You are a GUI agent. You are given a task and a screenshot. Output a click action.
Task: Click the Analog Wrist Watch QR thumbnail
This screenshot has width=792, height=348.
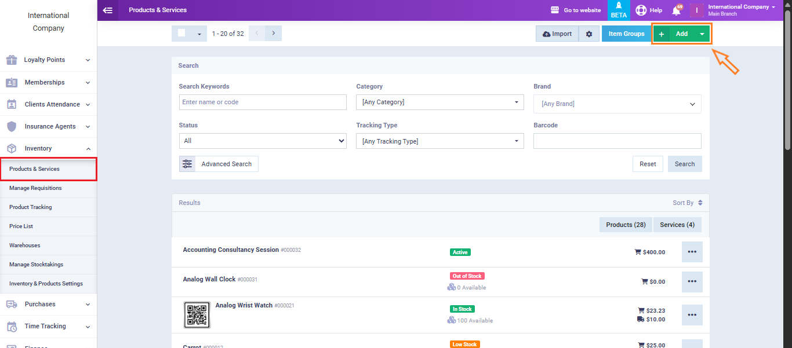197,315
